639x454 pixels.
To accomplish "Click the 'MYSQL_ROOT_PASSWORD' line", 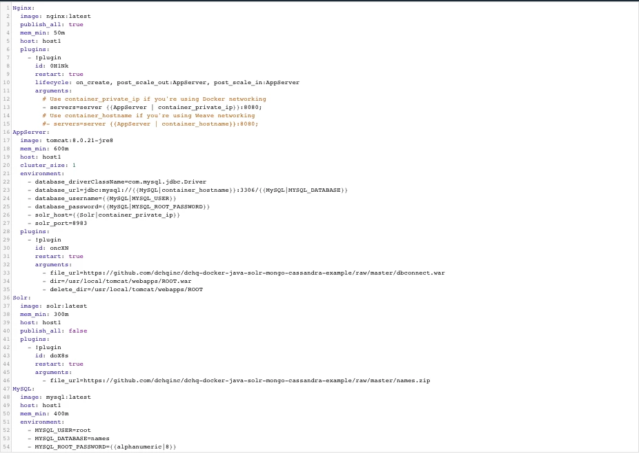I will pyautogui.click(x=102, y=447).
